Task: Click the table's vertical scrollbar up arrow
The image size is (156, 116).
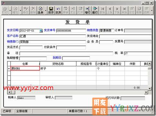Action: click(150, 63)
